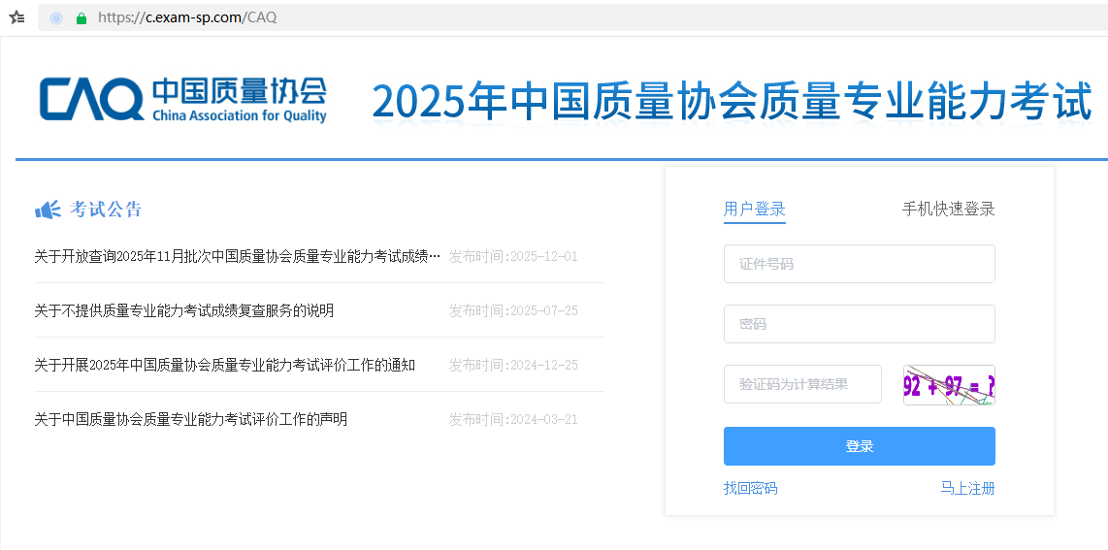Image resolution: width=1108 pixels, height=550 pixels.
Task: Click the 验证码为计算结果 input field
Action: coord(802,384)
